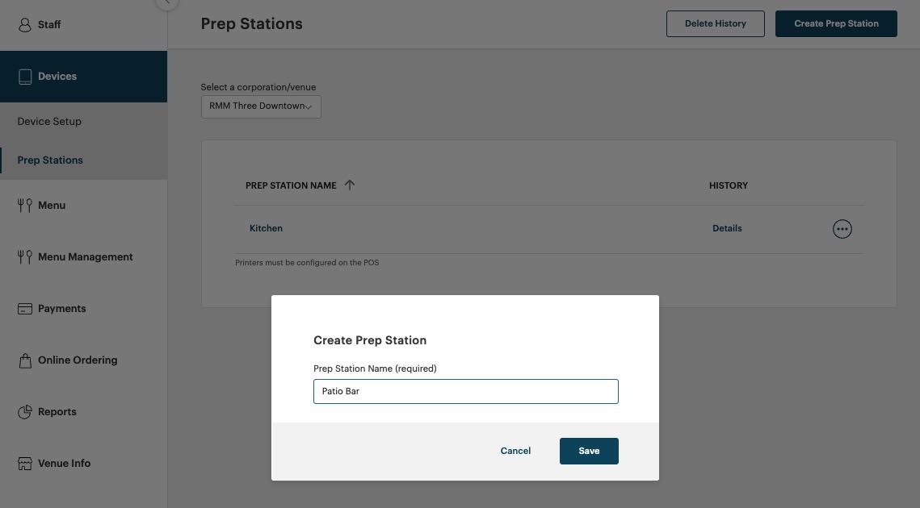Click the Menu Management icon
Image resolution: width=920 pixels, height=508 pixels.
tap(24, 256)
